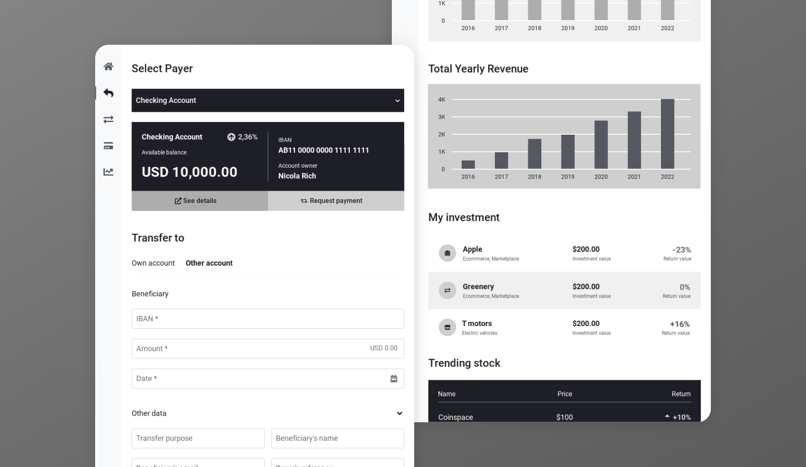Click the back arrow icon in the sidebar

(x=108, y=93)
